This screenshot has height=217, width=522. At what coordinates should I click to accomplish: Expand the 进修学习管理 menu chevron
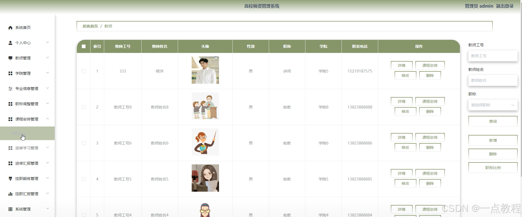tap(48, 147)
